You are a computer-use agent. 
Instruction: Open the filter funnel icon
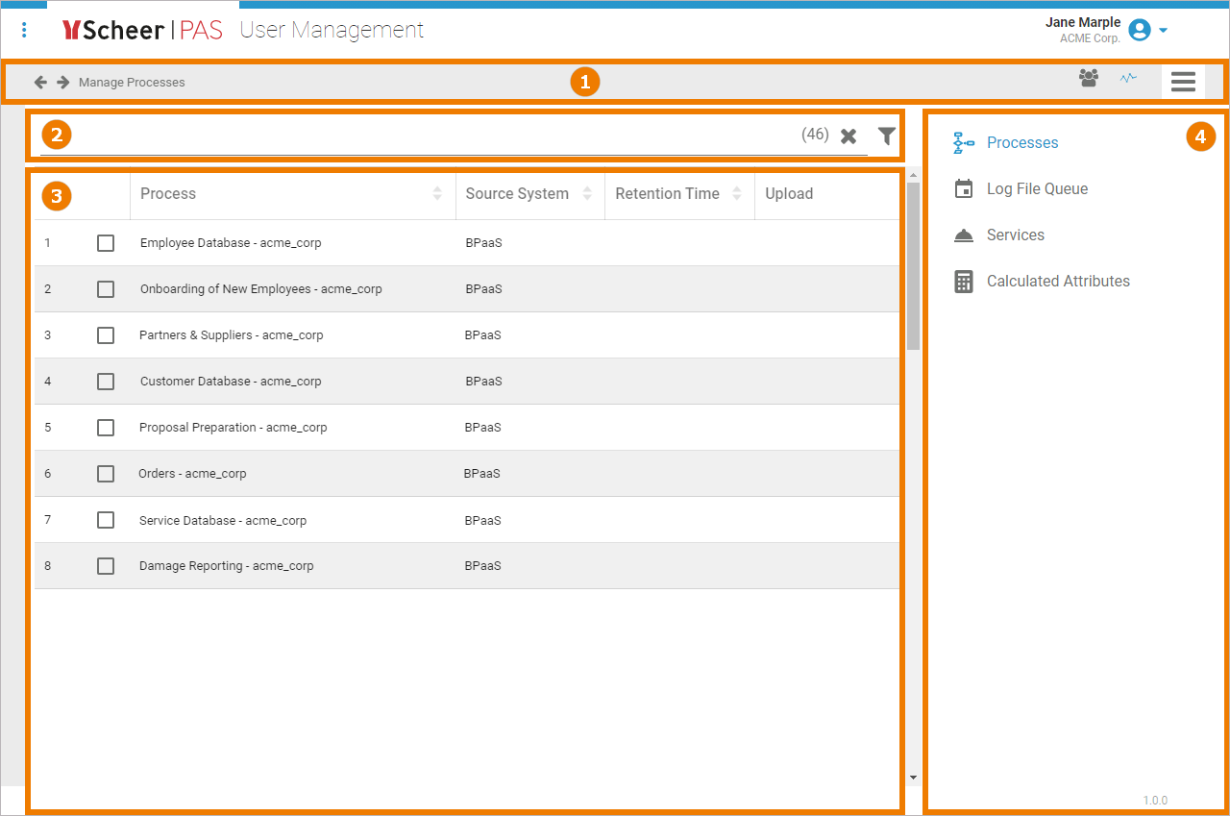[886, 136]
